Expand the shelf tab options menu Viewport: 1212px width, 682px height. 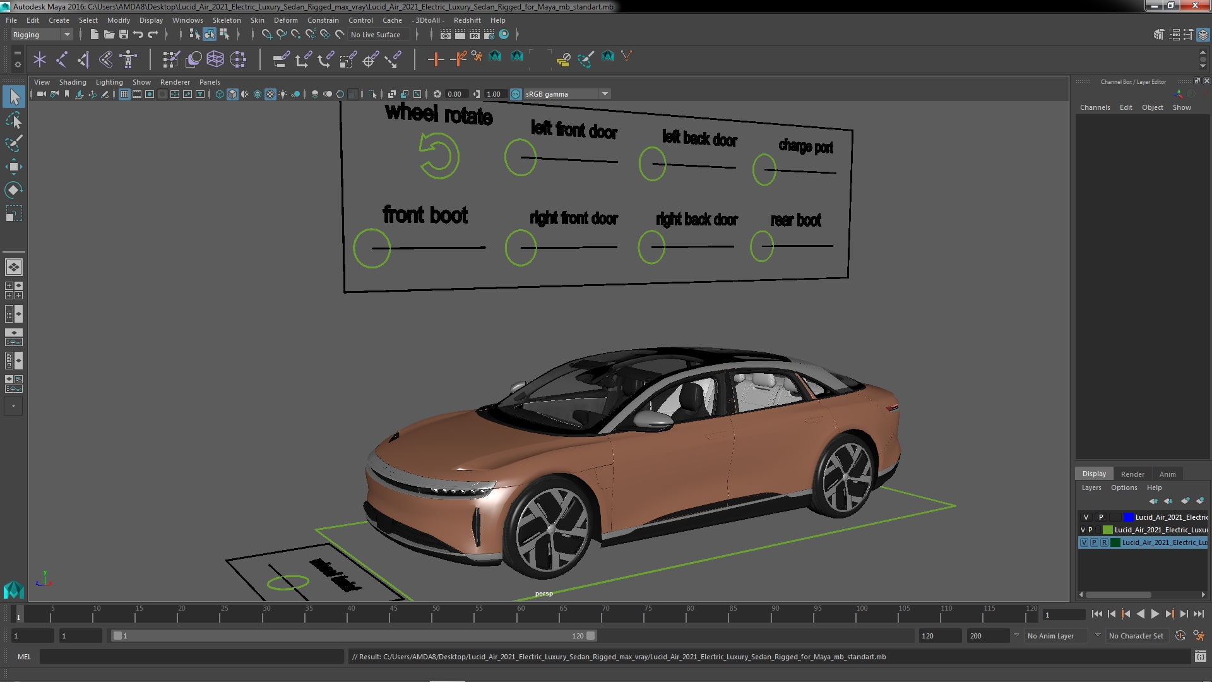[17, 64]
